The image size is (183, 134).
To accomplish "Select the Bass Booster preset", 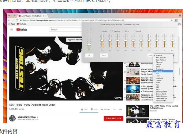I will point(163,58).
